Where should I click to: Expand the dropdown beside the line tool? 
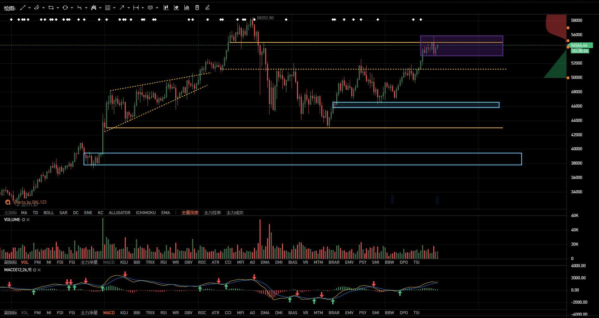[x=29, y=8]
